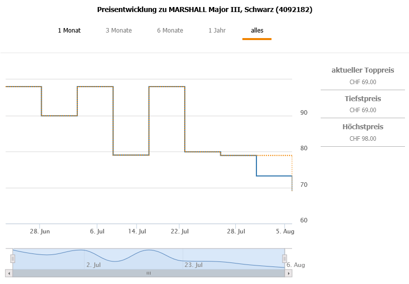Click the horizontal scrollbar grip in navigator
The image size is (409, 284).
click(149, 273)
